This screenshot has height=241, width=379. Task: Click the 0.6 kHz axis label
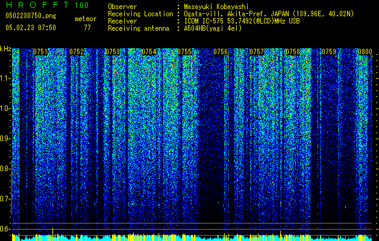pyautogui.click(x=5, y=229)
